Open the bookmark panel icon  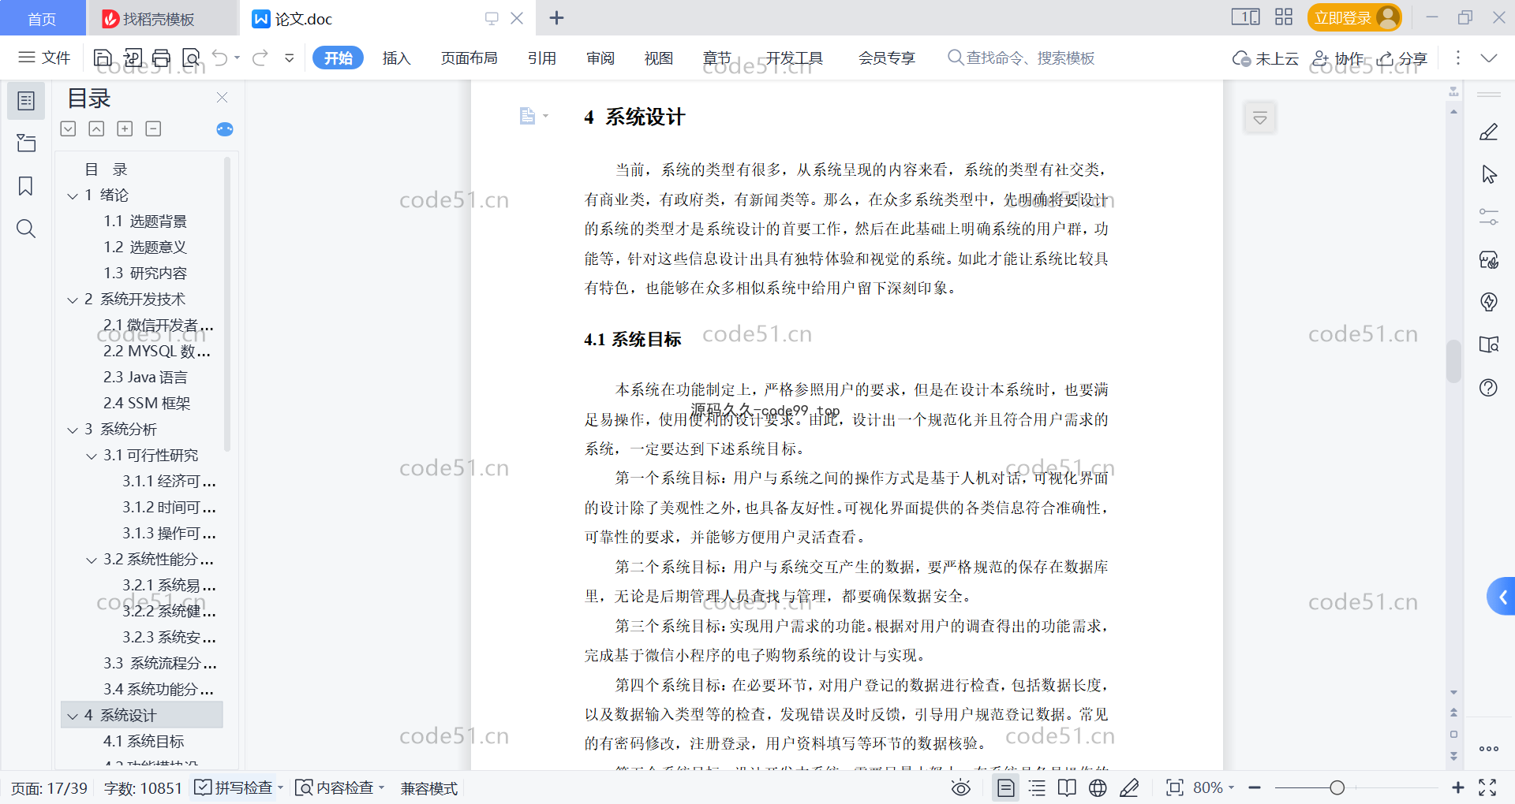point(26,186)
